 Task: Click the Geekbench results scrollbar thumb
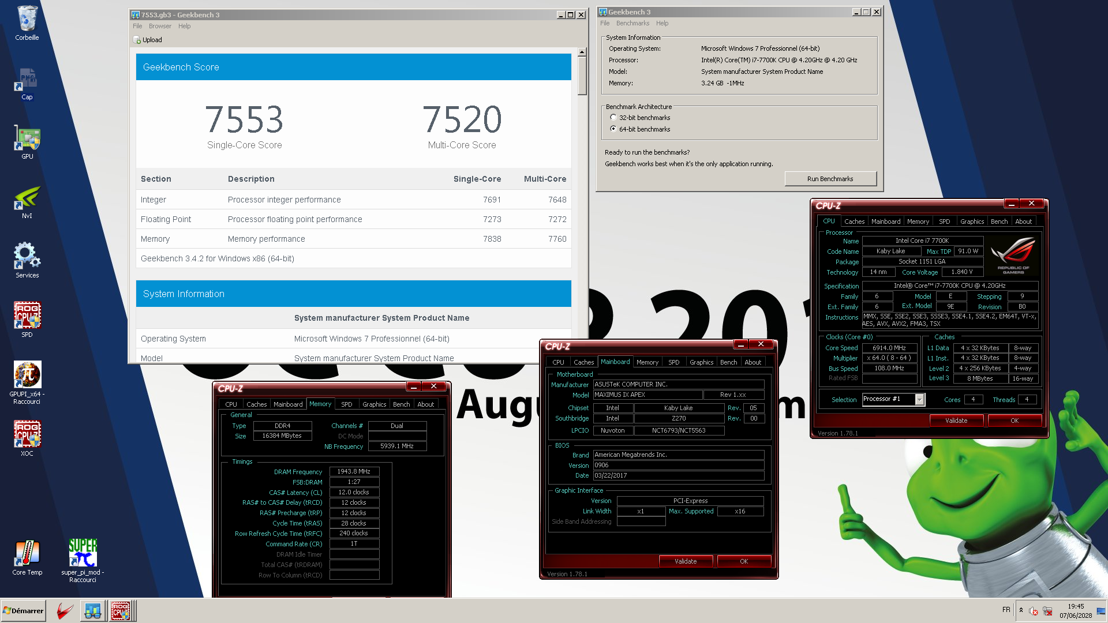click(582, 76)
